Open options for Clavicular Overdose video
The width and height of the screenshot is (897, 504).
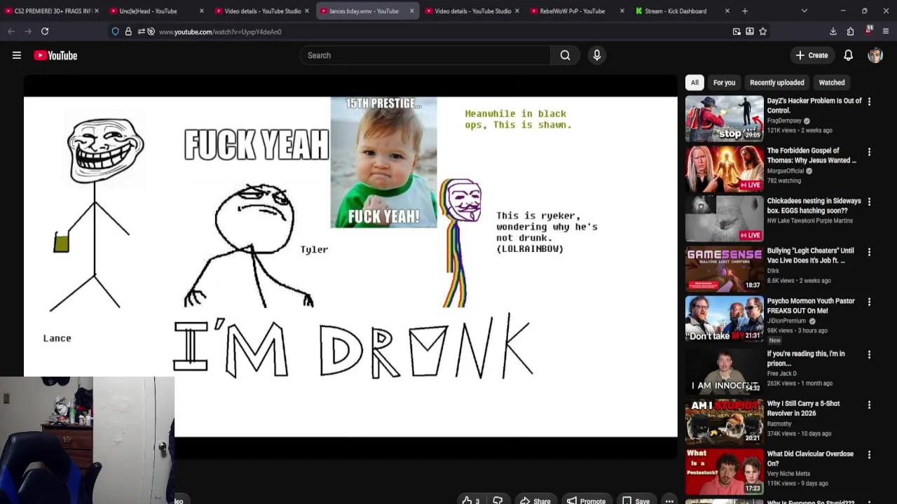pos(869,454)
